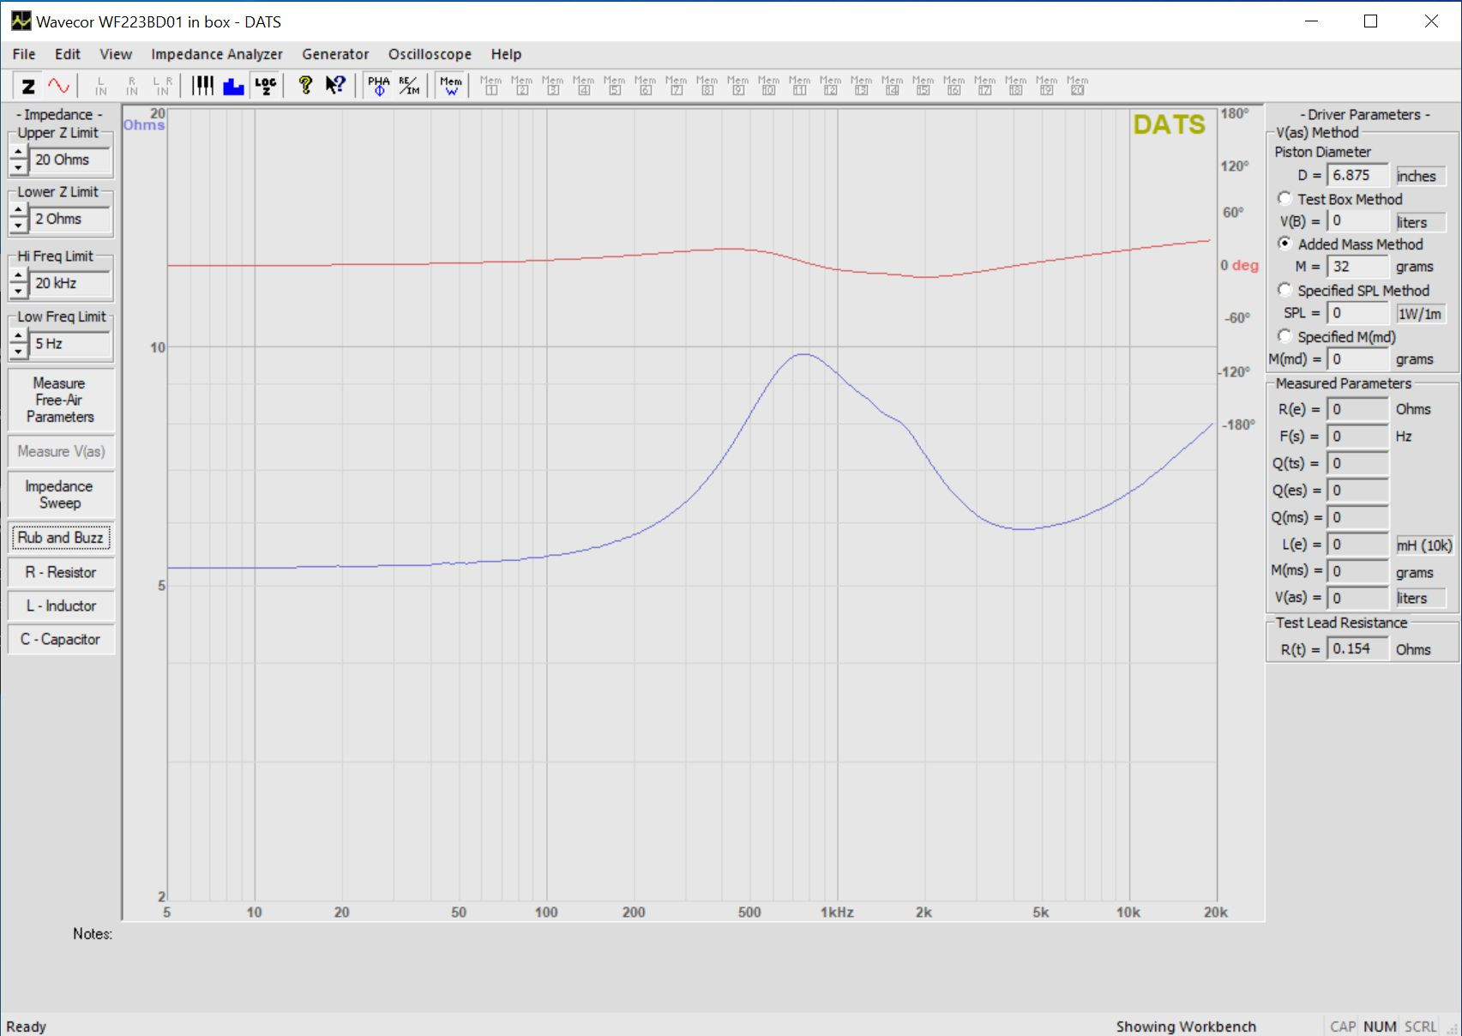1462x1036 pixels.
Task: Click the Rub and Buzz button
Action: click(60, 538)
